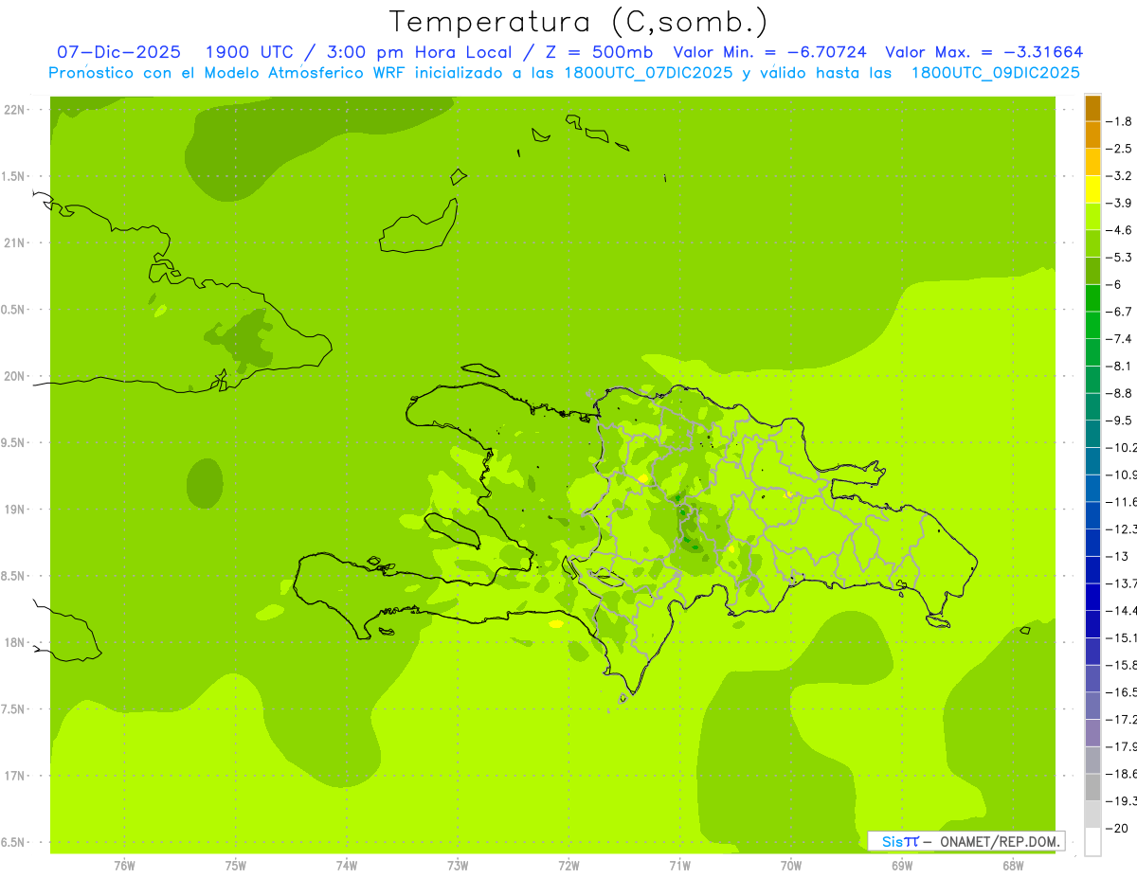Click the yellow legend band between -3.2 and -3.9
This screenshot has height=878, width=1137.
1093,189
